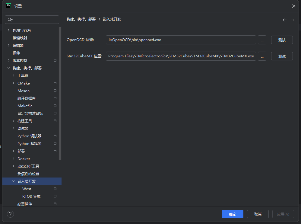
Task: Click project-level icon beside 版本控制
Action: (55, 60)
